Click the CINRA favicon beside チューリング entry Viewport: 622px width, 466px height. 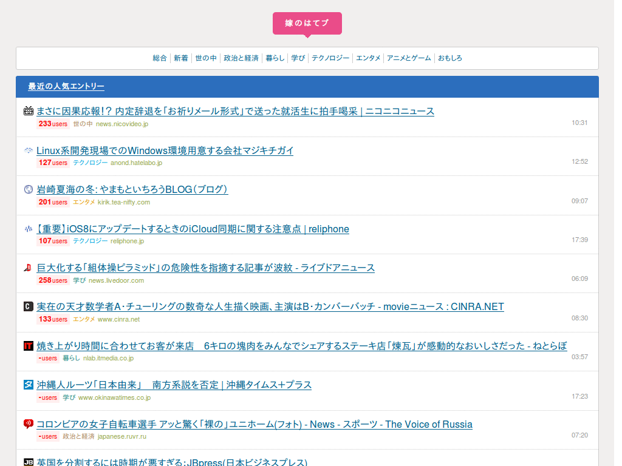pos(28,306)
